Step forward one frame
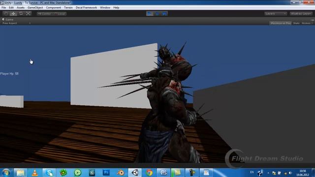This screenshot has width=315, height=177. (x=164, y=14)
